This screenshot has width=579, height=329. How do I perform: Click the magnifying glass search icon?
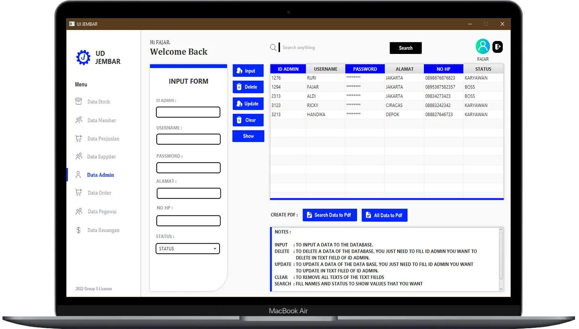[x=273, y=48]
